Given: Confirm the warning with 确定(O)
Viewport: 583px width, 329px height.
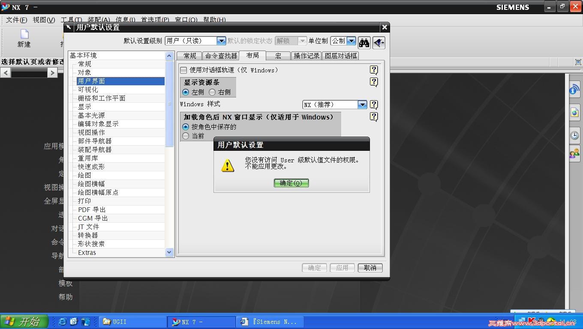Looking at the screenshot, I should pos(291,183).
